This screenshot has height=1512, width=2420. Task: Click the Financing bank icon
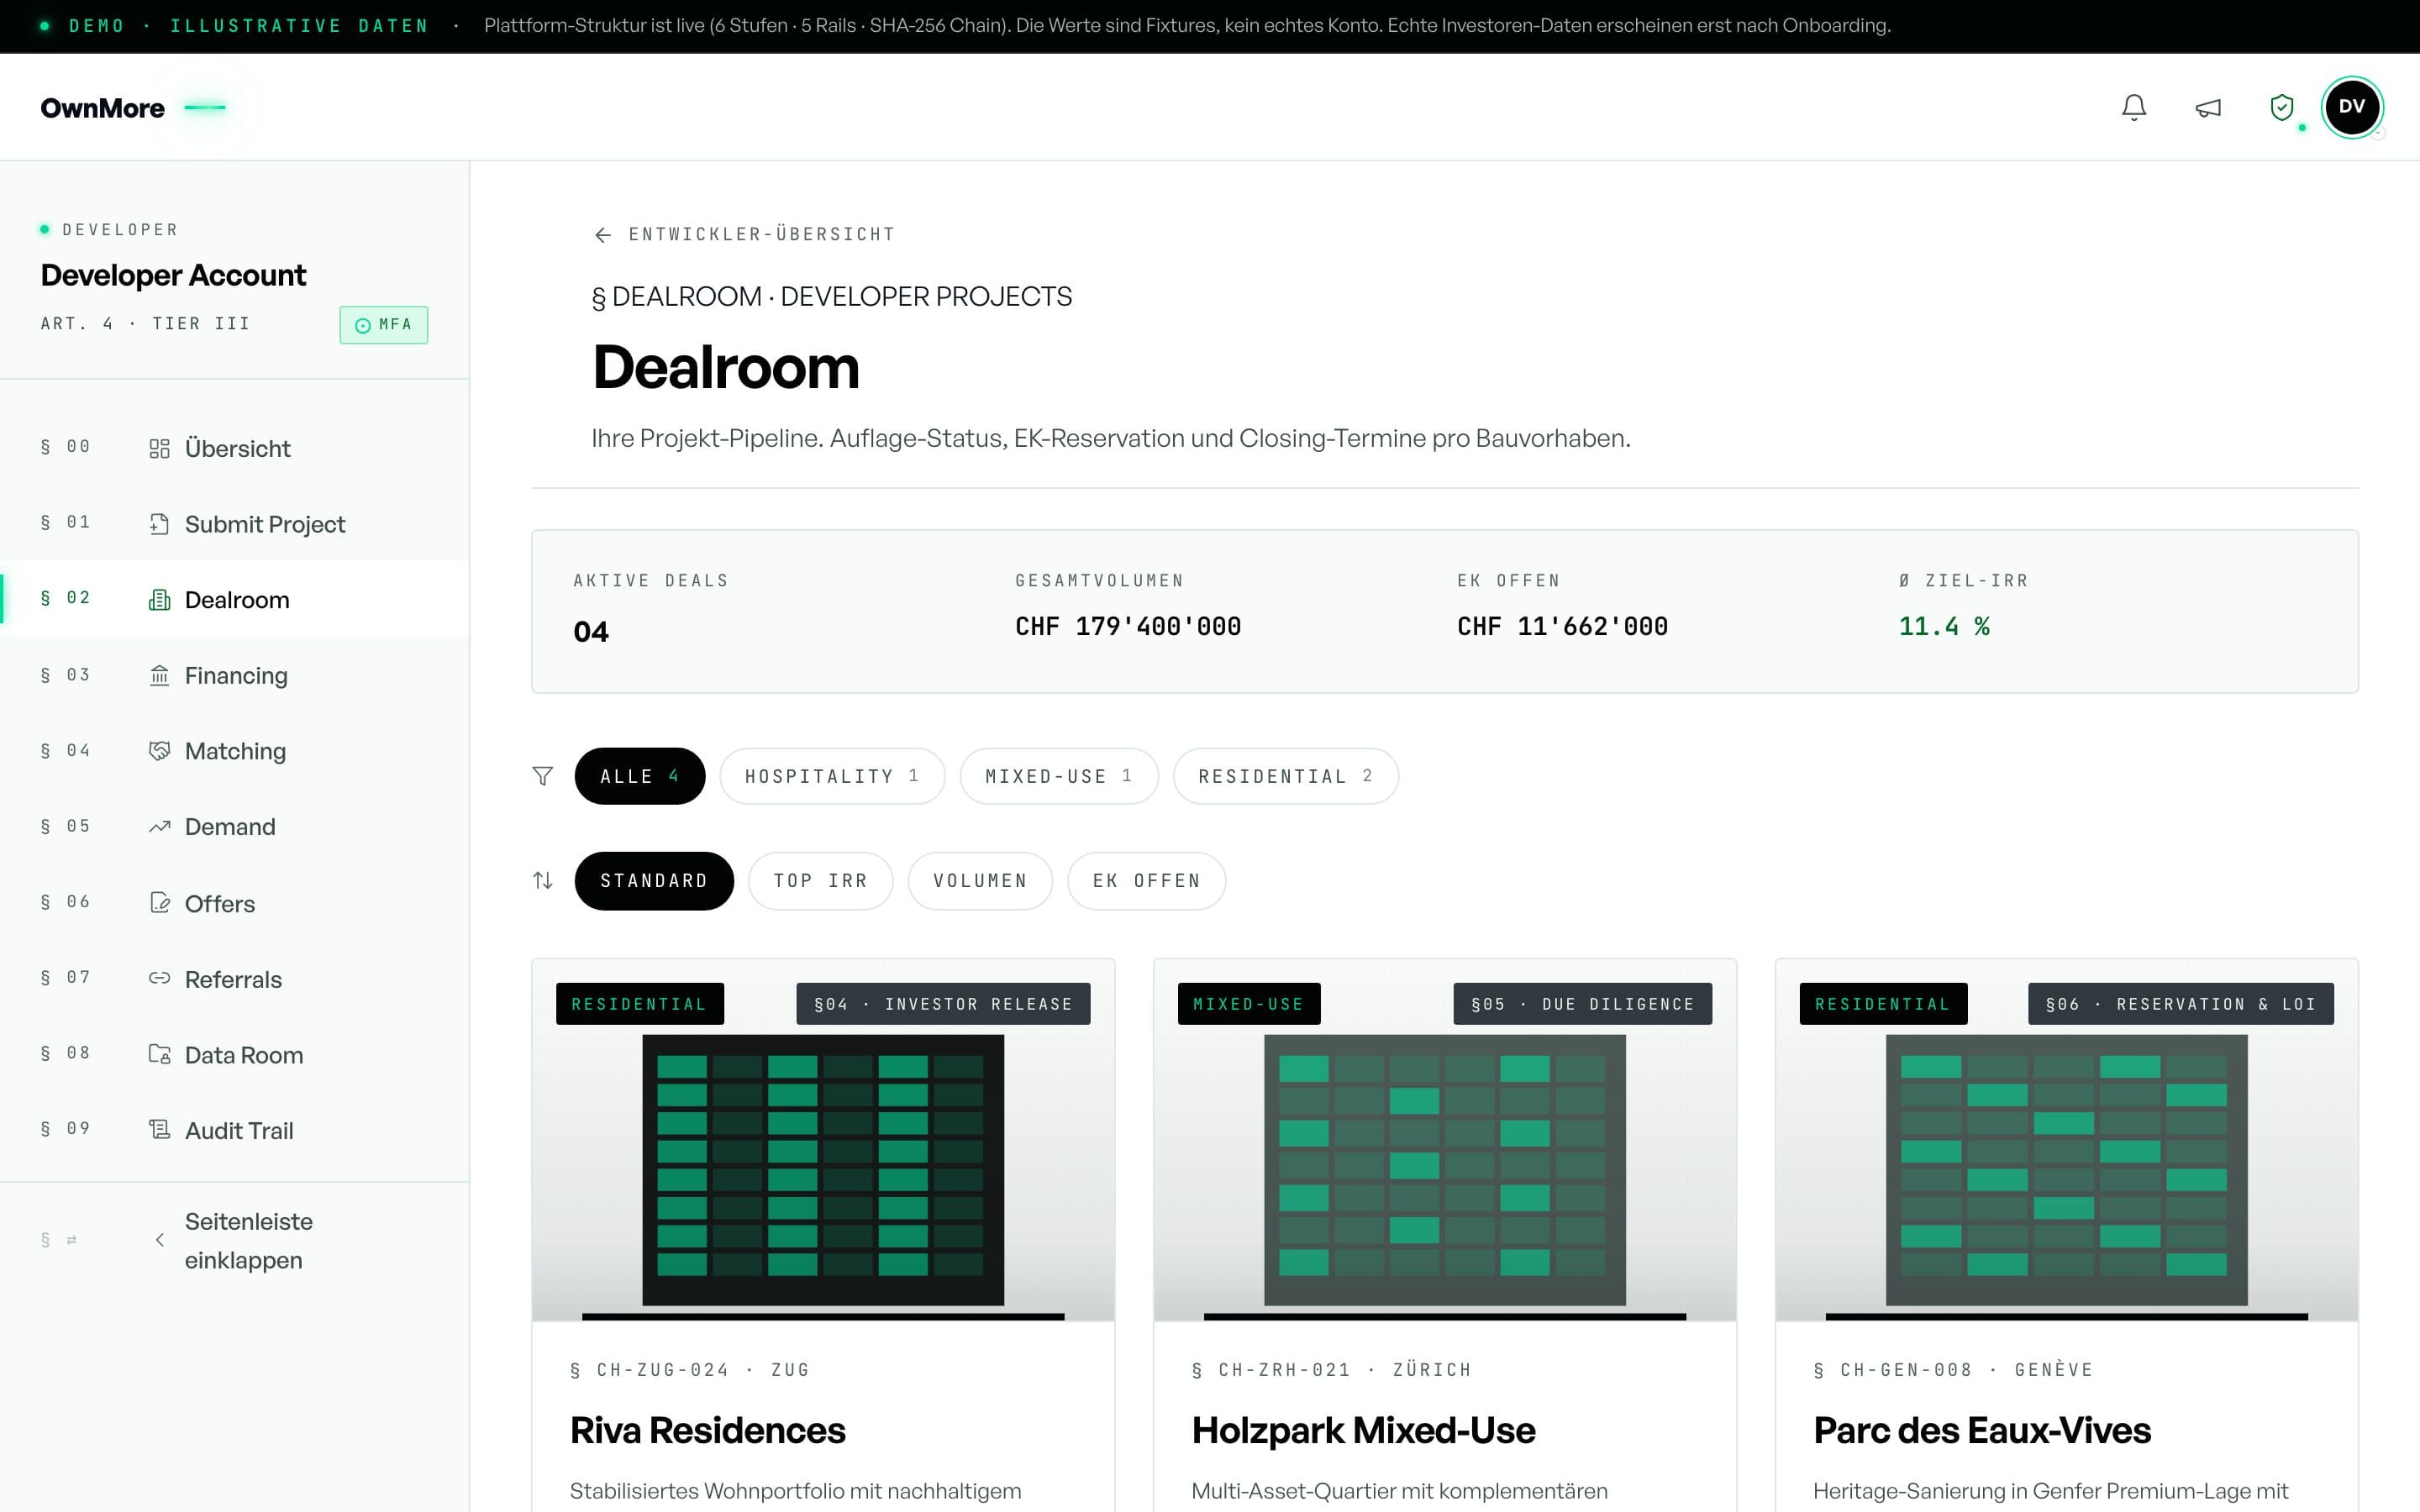tap(159, 676)
